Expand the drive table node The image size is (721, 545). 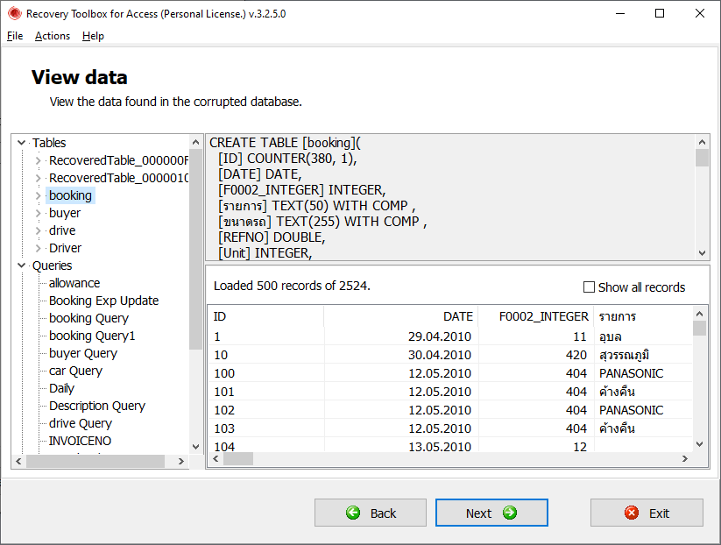[39, 230]
